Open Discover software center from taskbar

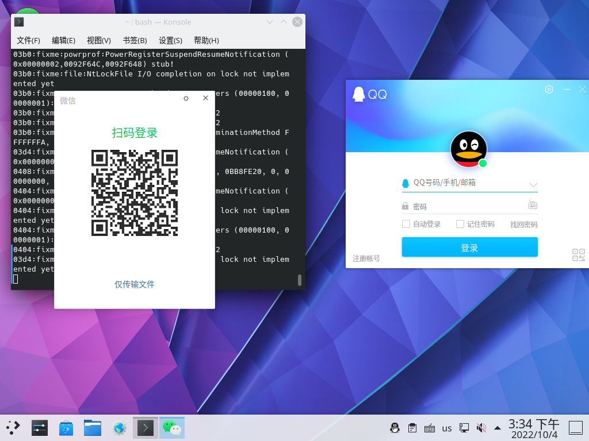tap(66, 428)
